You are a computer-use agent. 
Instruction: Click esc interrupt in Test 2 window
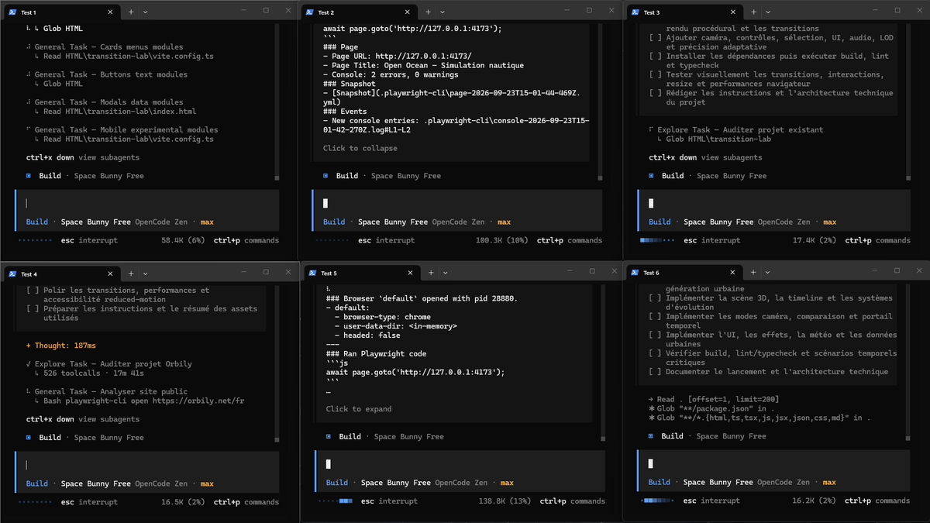[x=386, y=240]
